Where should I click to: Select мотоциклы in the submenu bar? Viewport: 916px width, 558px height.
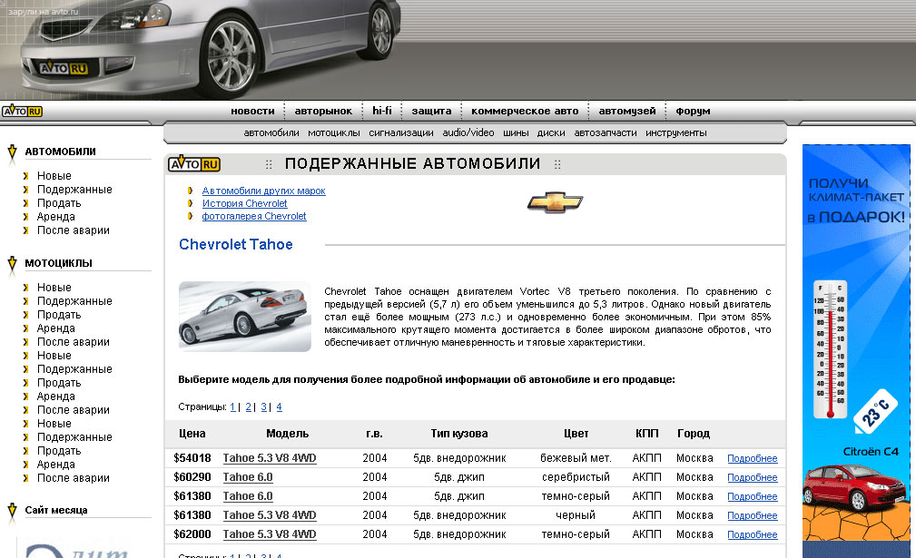333,133
